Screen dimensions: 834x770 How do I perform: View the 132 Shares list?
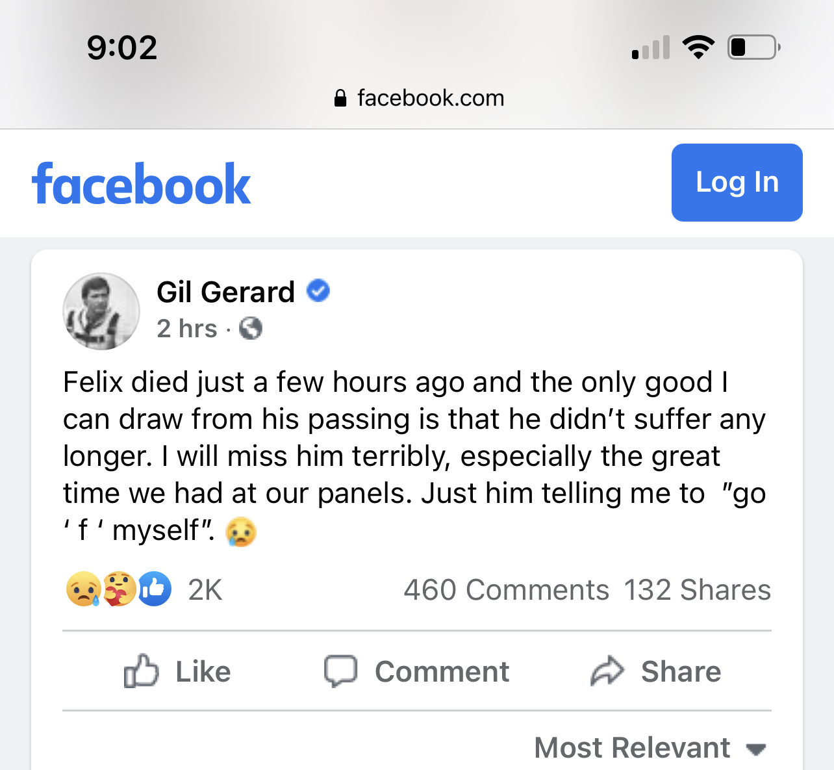tap(697, 590)
